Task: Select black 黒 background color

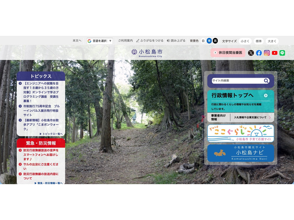Action: [x=215, y=41]
